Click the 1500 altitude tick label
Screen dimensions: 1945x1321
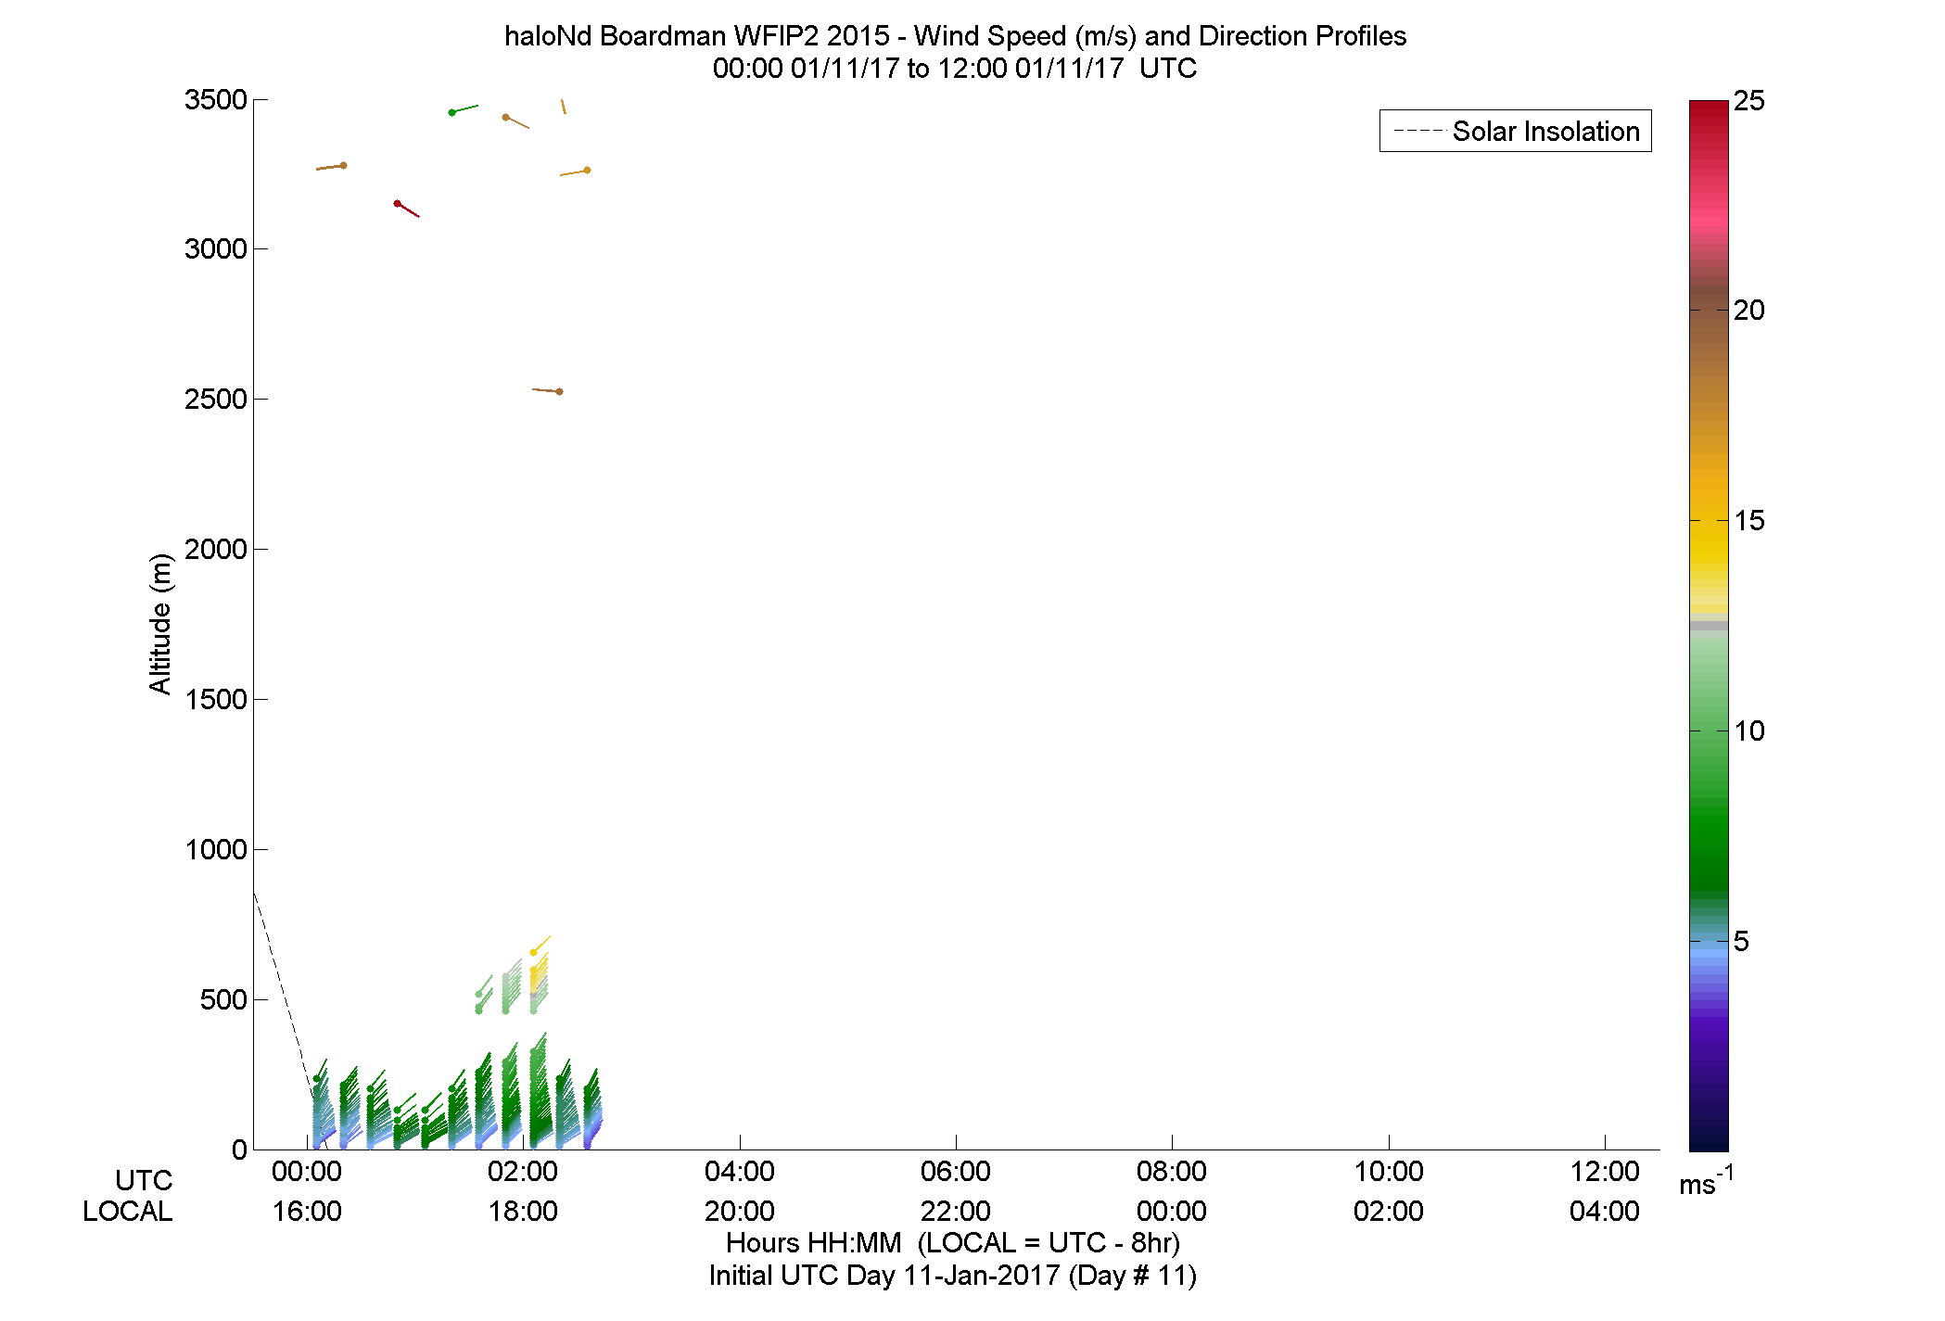pyautogui.click(x=216, y=699)
